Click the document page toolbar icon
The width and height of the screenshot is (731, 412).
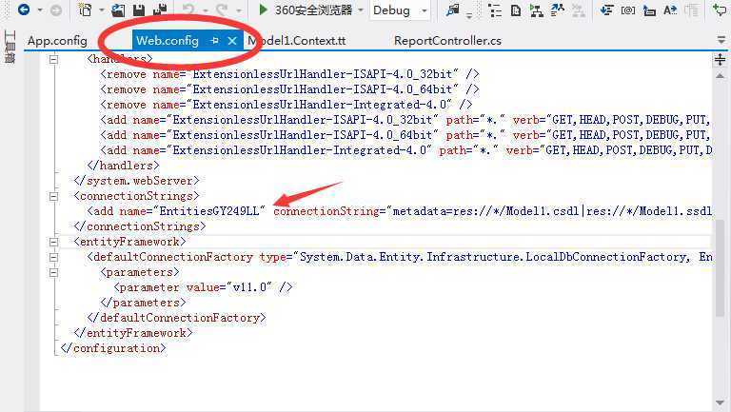(516, 10)
